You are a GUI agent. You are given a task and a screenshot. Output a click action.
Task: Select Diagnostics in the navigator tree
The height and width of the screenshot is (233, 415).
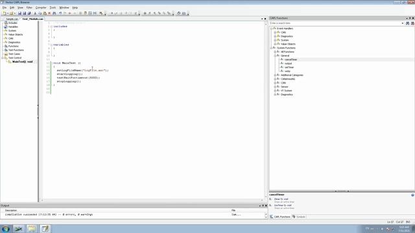point(14,42)
